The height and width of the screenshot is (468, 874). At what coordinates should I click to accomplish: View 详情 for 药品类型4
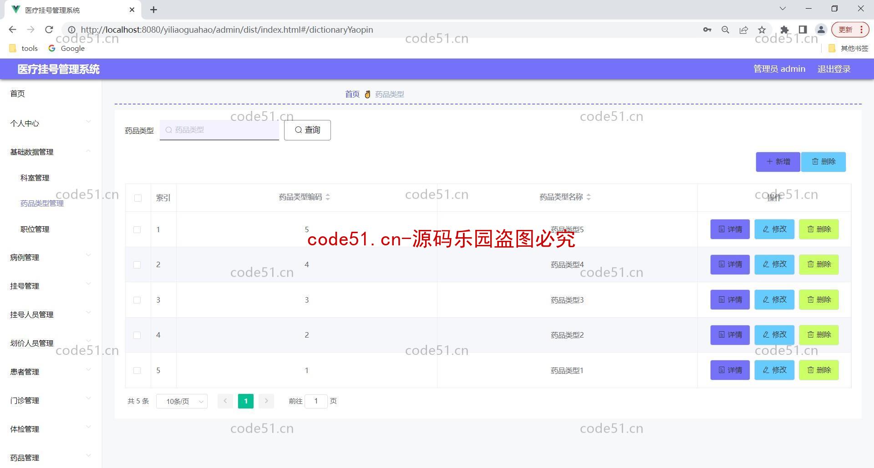tap(730, 264)
